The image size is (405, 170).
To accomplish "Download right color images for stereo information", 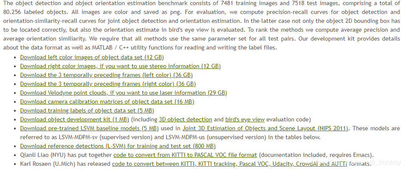I will (x=120, y=66).
